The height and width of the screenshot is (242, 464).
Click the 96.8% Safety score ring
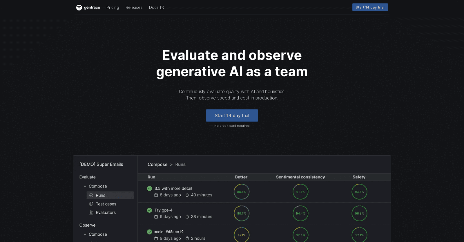(359, 214)
